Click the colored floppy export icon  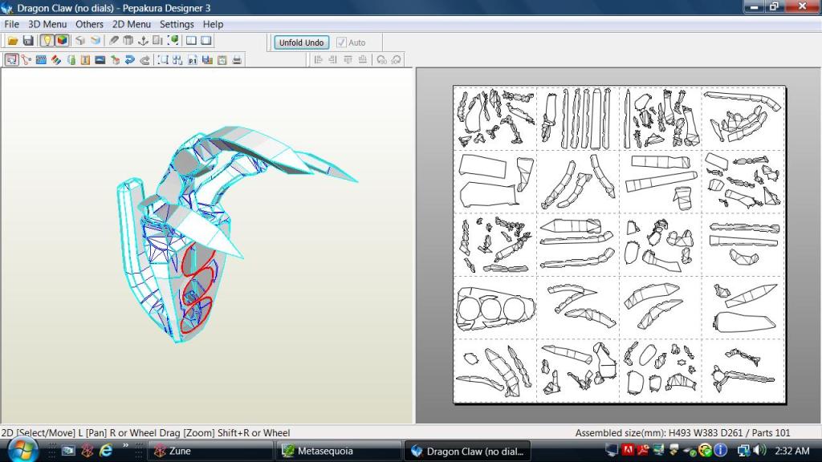click(x=207, y=59)
